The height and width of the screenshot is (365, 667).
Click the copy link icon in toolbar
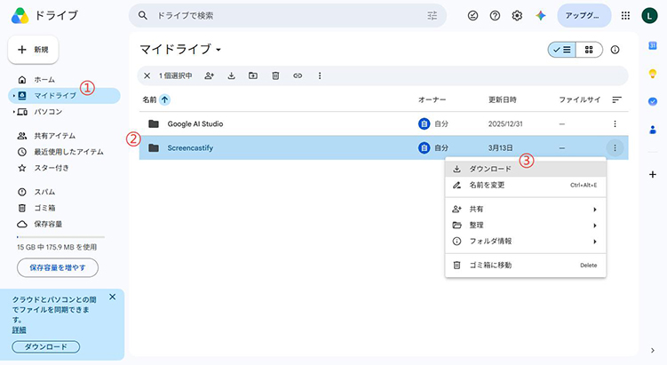[298, 75]
